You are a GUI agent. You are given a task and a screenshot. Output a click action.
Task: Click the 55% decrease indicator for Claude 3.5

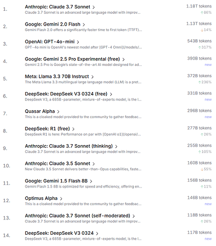(206, 169)
